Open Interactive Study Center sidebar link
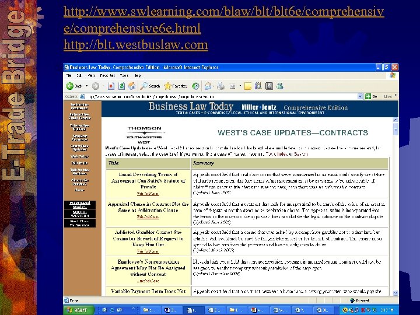Screen dimensions: 420x315 pyautogui.click(x=79, y=116)
